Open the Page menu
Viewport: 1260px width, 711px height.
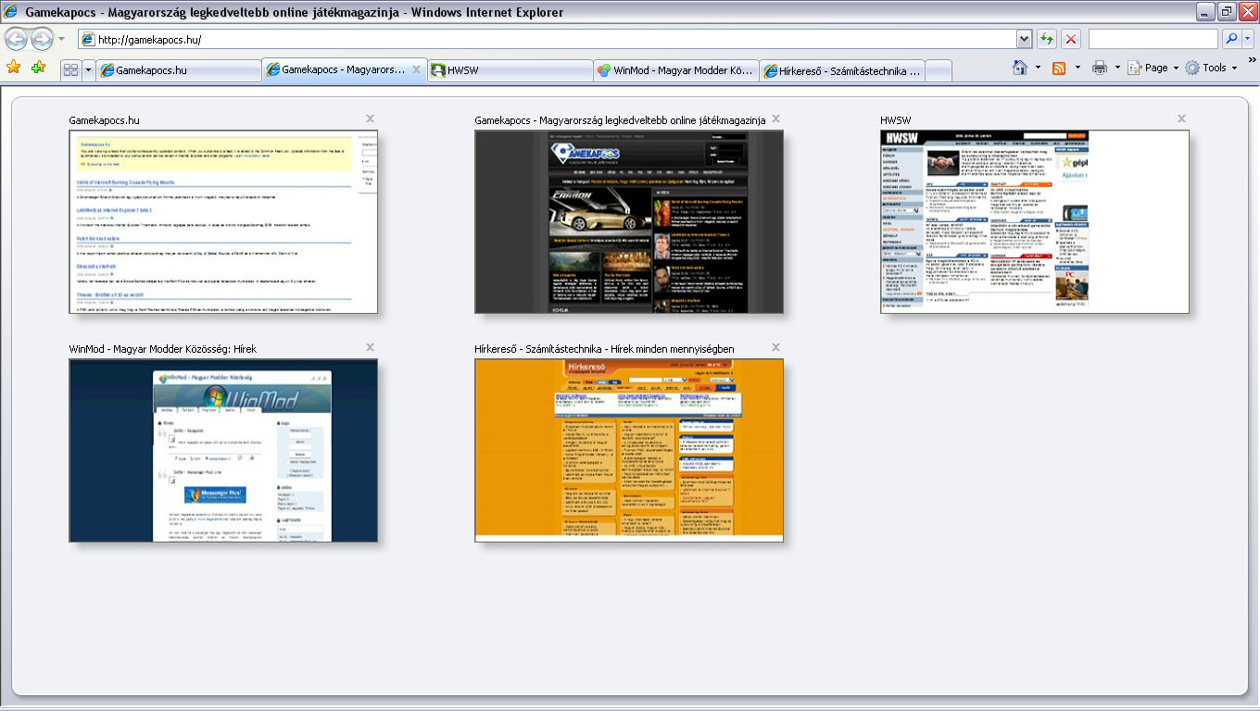point(1153,68)
